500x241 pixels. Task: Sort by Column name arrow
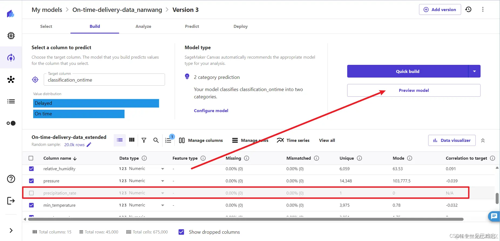point(75,158)
